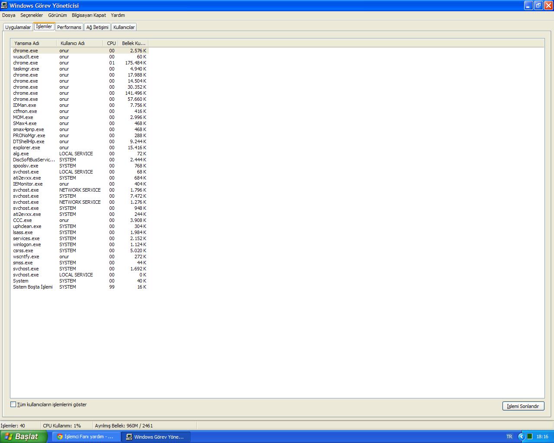The height and width of the screenshot is (443, 554).
Task: Enable Tüm kullanıcıların işlemlerini göster checkbox
Action: point(13,404)
